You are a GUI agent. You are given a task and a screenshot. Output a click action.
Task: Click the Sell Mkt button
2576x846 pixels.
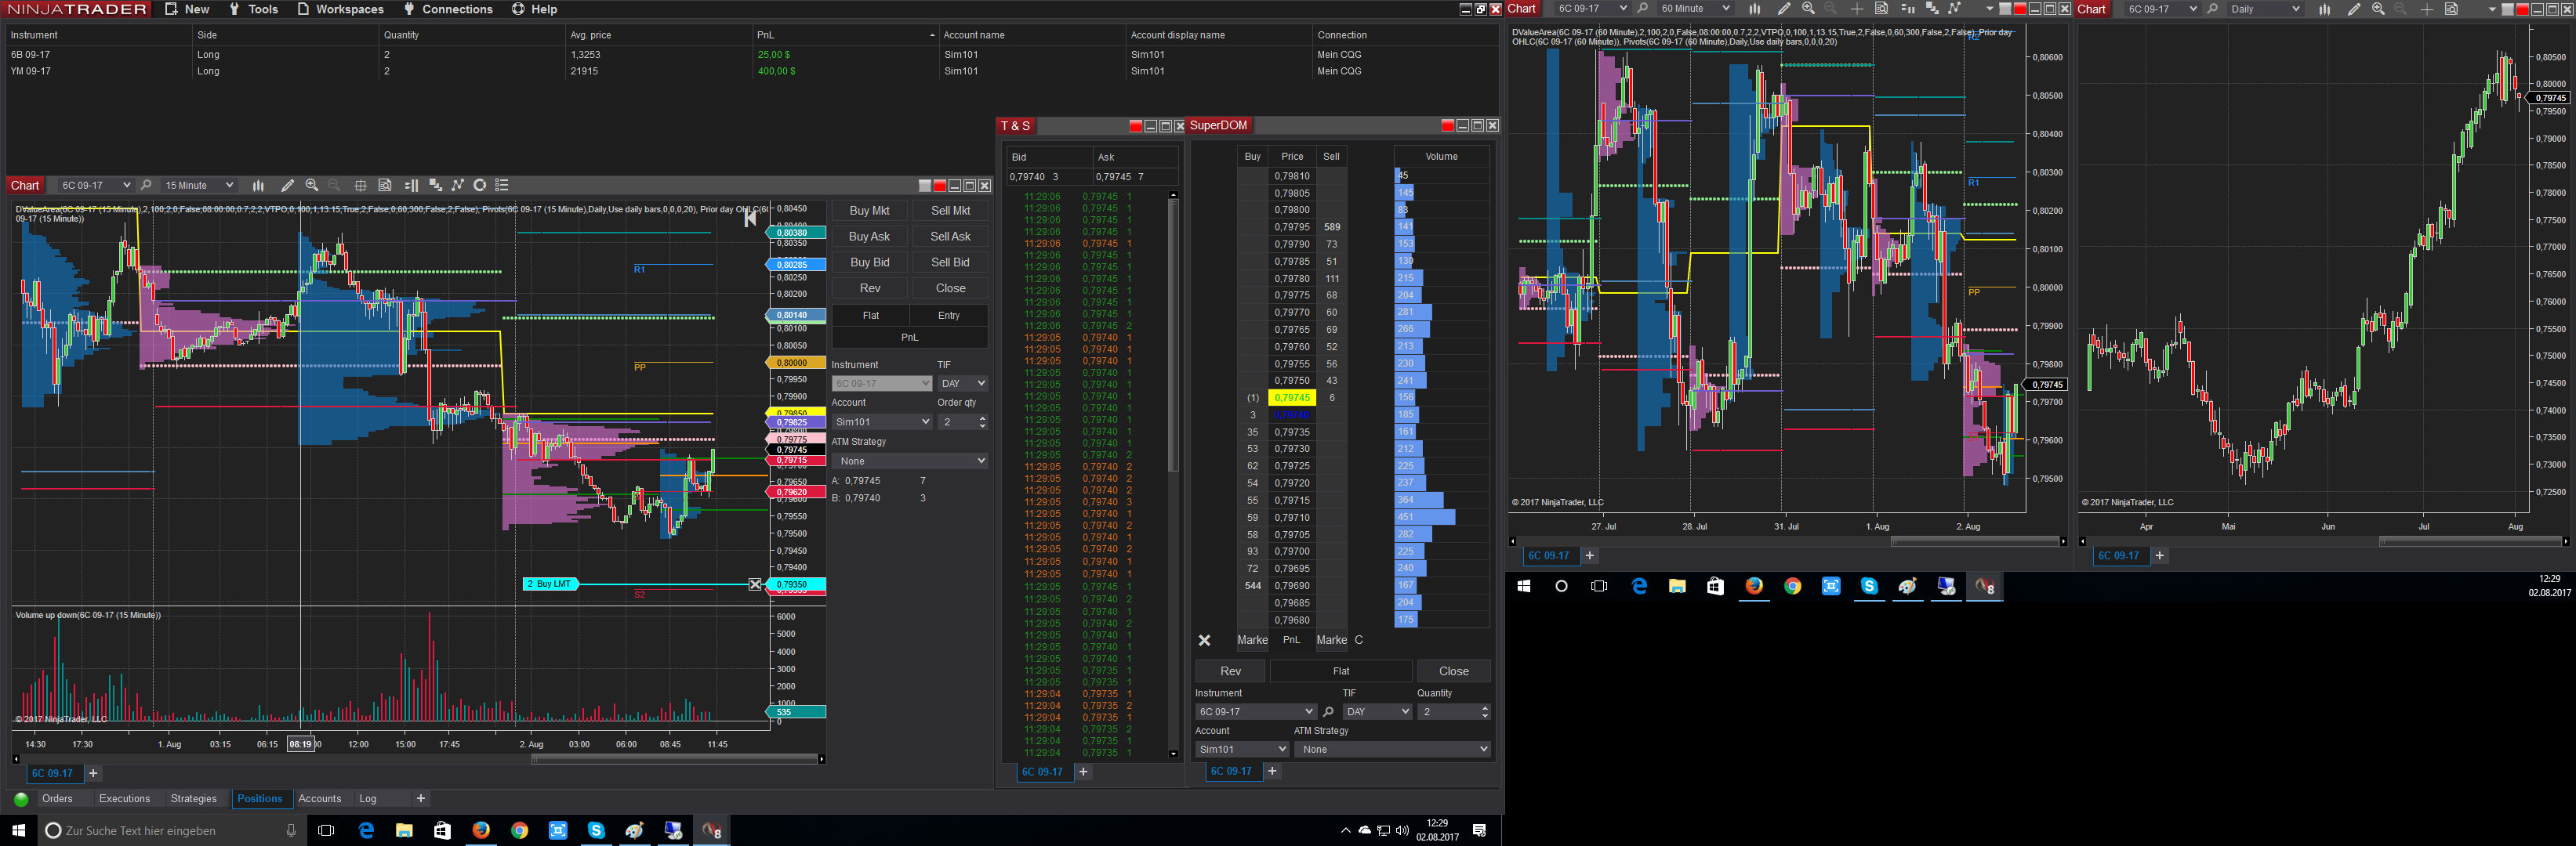pyautogui.click(x=950, y=211)
